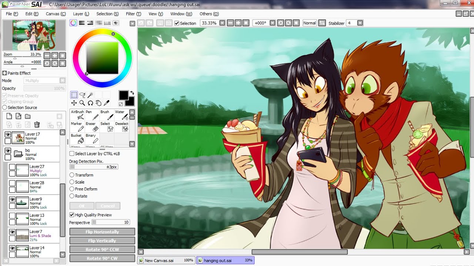Screen dimensions: 474x266
Task: Expand the Paints Effect section
Action: [x=5, y=73]
